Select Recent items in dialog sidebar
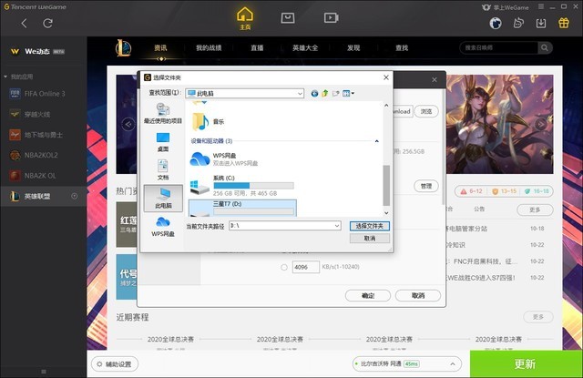The width and height of the screenshot is (583, 378). click(163, 113)
